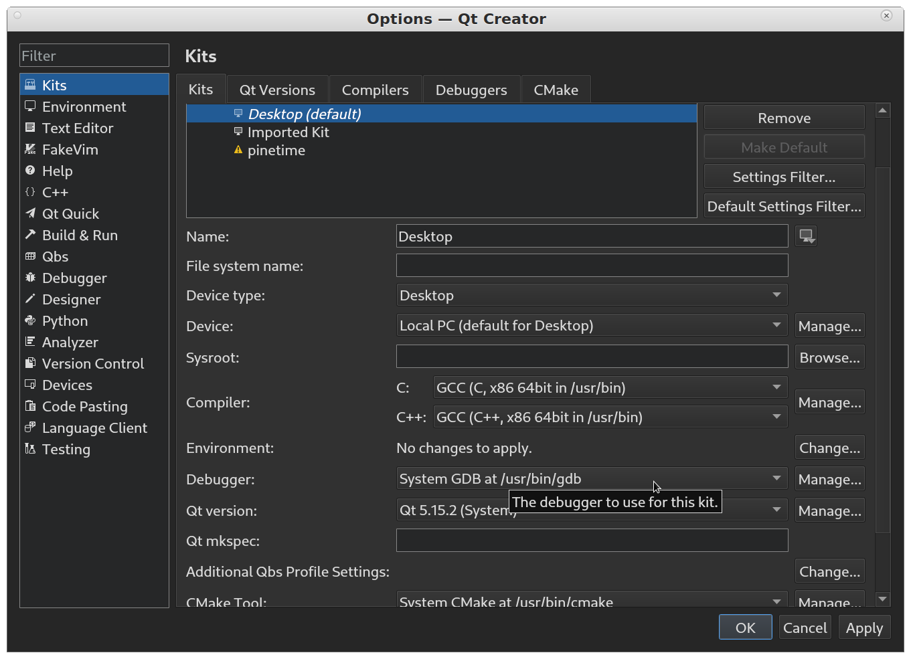The width and height of the screenshot is (911, 659).
Task: Click the Apply button
Action: tap(865, 628)
